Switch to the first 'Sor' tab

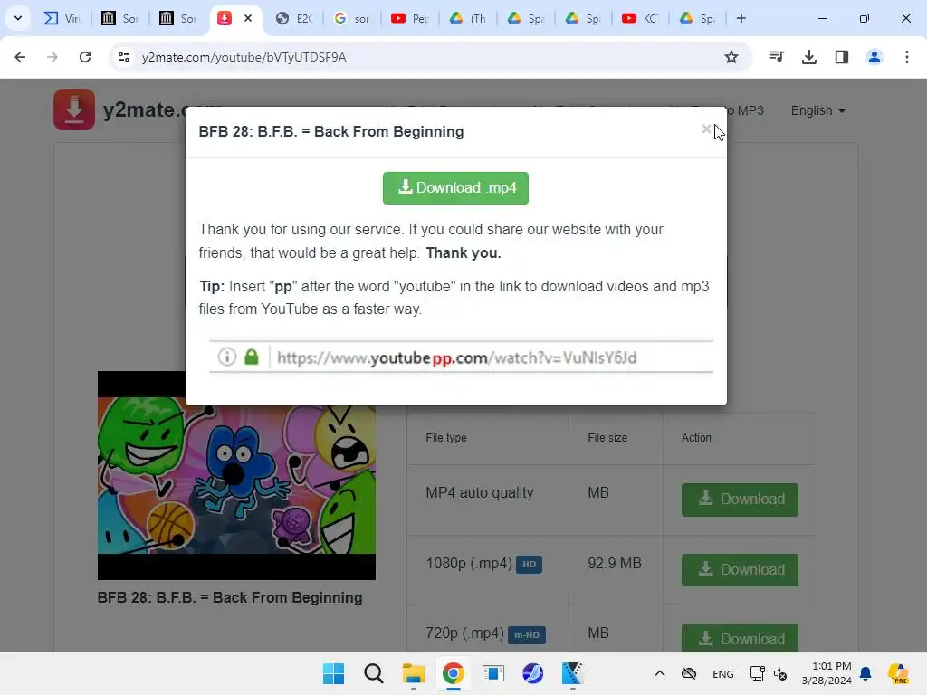tap(119, 18)
